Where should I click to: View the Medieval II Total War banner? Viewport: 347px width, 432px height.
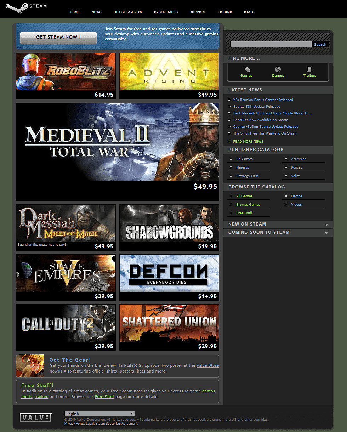(x=118, y=152)
